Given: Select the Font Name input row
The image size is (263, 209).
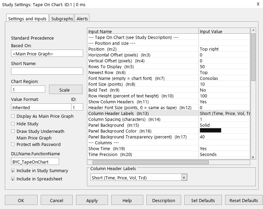Looking at the screenshot, I should tap(168, 78).
